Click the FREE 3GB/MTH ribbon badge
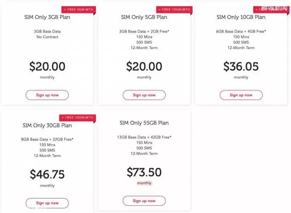Viewport: 291px width, 213px height. coord(79,10)
